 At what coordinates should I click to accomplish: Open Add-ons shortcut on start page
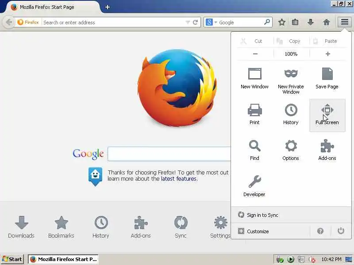tap(141, 227)
